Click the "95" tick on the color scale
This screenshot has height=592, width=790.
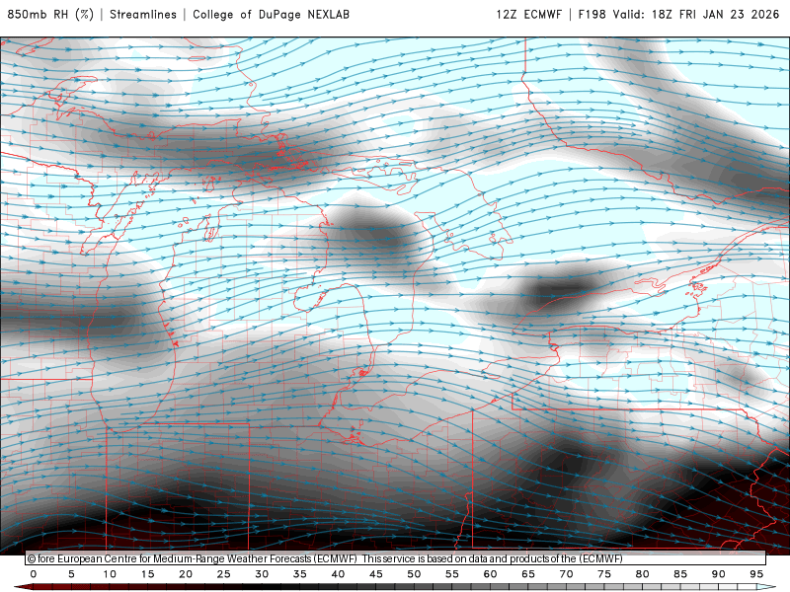tap(756, 574)
